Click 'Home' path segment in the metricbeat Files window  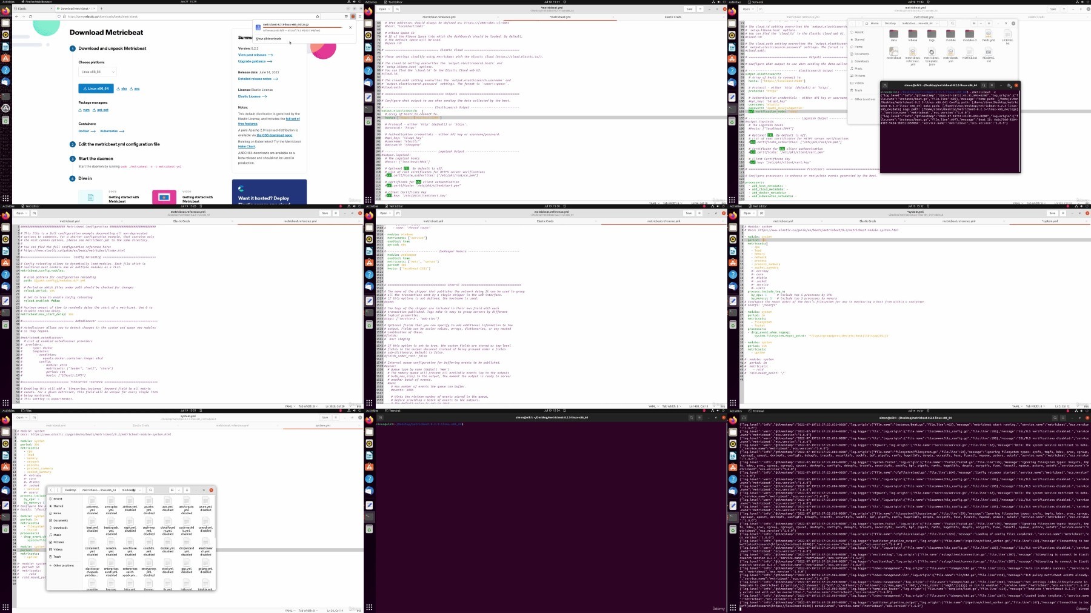[873, 23]
